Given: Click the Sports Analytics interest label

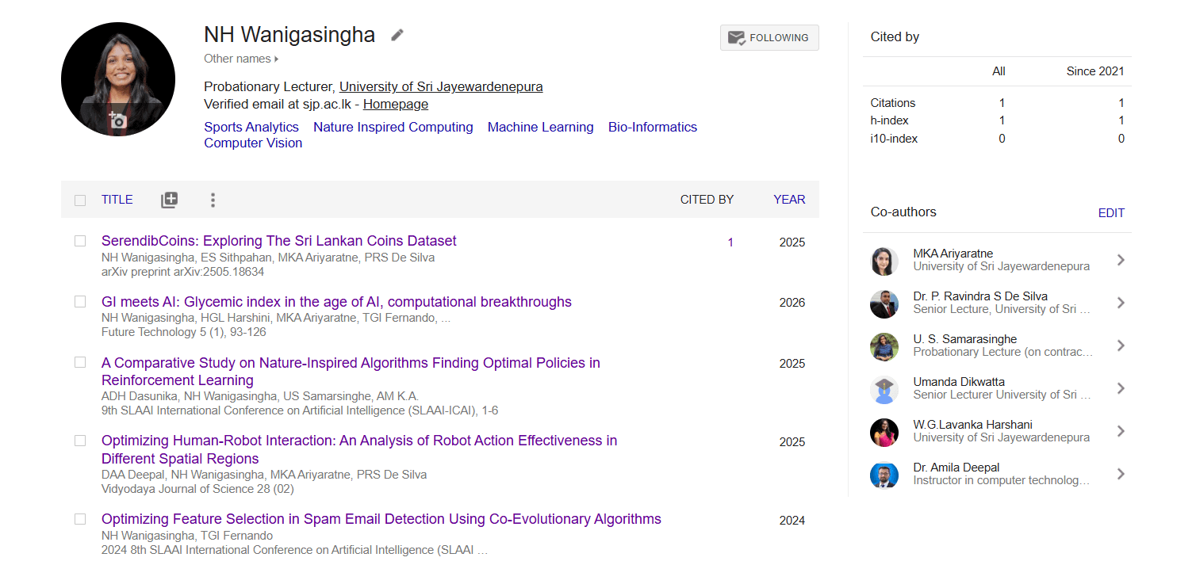Looking at the screenshot, I should click(x=251, y=127).
